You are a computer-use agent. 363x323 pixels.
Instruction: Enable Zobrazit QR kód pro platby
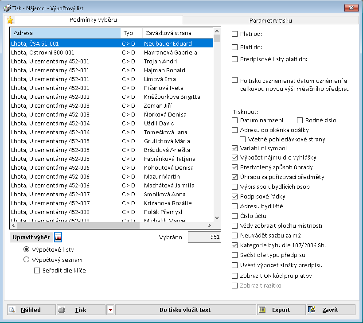point(235,276)
